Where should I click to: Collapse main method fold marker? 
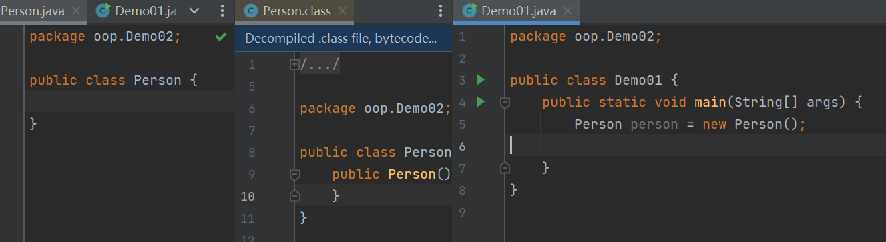pyautogui.click(x=505, y=103)
